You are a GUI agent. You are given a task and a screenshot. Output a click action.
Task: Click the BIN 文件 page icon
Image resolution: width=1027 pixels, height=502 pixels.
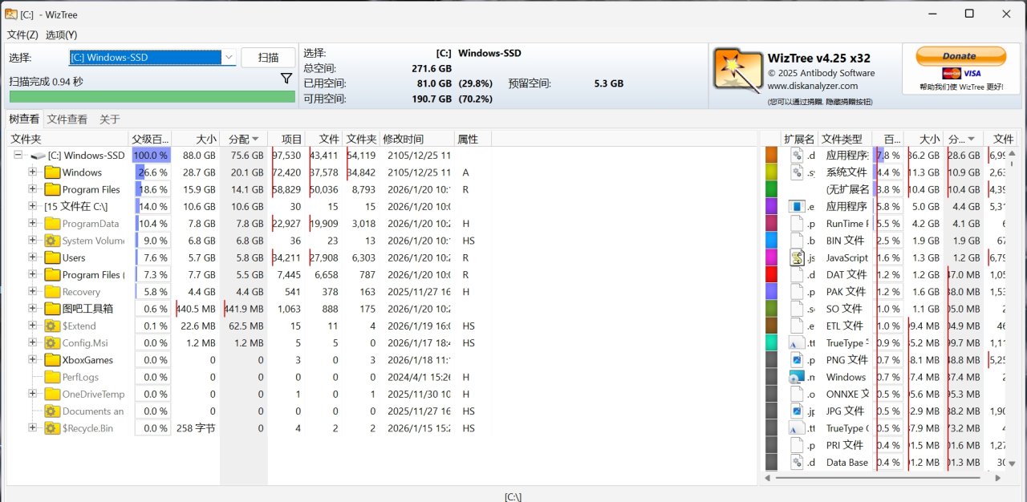point(797,241)
